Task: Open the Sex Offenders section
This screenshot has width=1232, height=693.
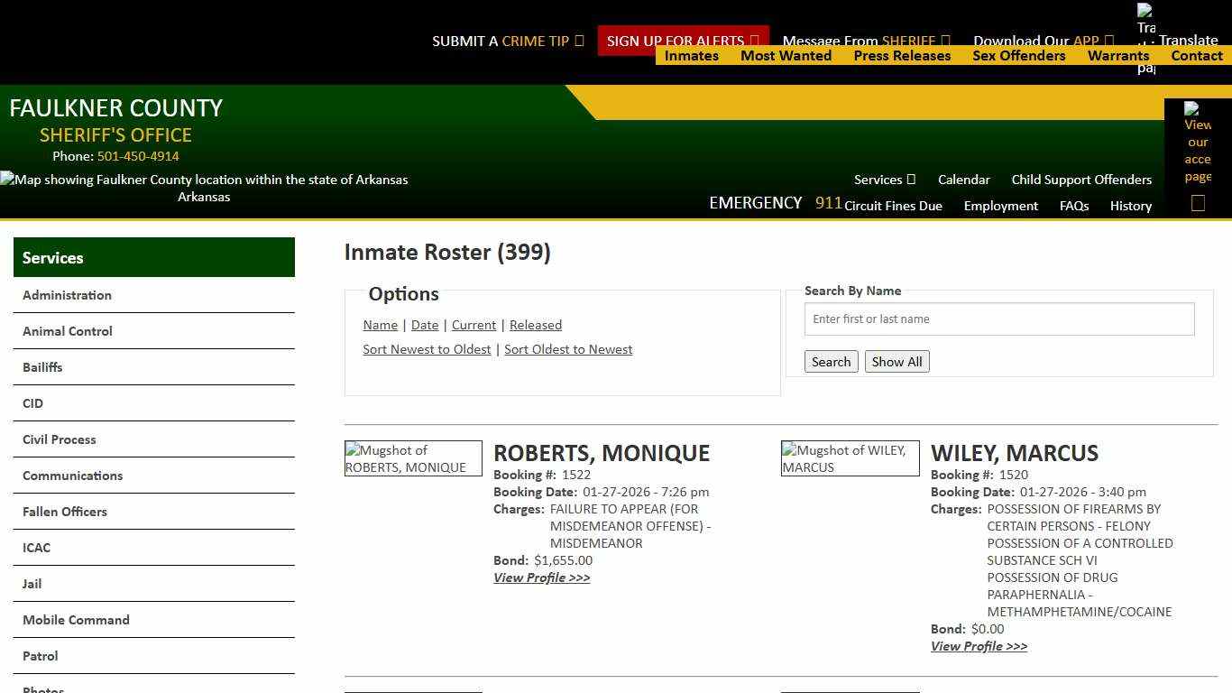Action: [x=1019, y=55]
